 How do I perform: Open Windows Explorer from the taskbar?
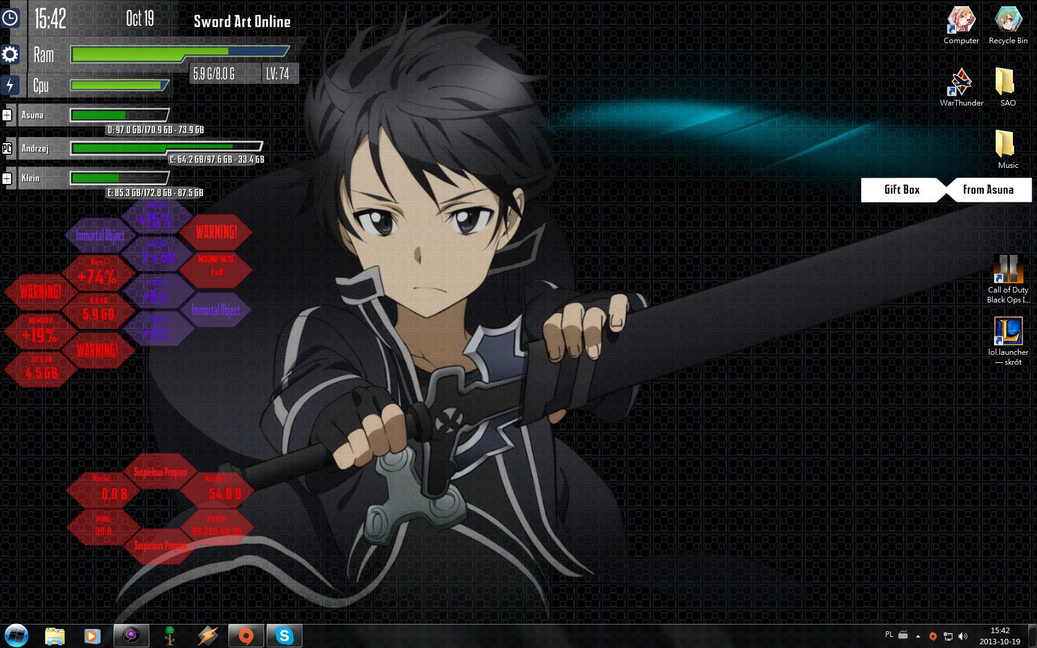55,636
